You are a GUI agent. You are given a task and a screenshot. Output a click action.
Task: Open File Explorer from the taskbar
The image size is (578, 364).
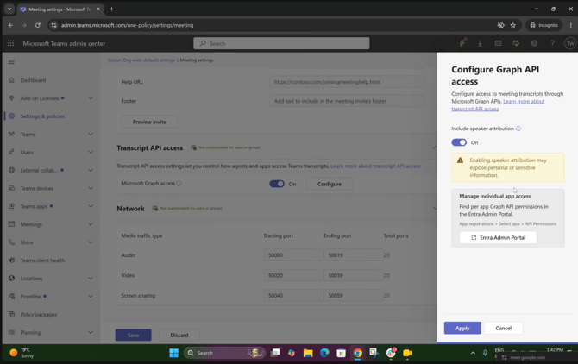coord(308,353)
